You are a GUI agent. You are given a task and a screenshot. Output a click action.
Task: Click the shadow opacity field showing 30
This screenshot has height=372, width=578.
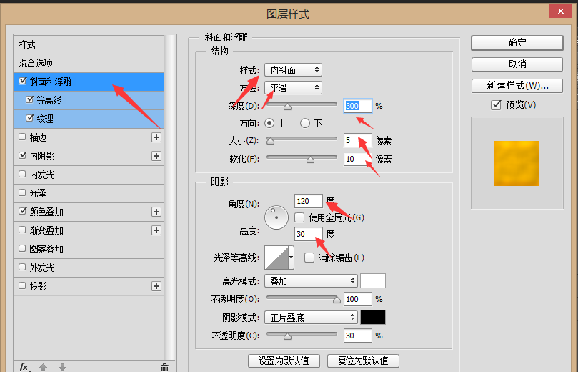point(358,336)
